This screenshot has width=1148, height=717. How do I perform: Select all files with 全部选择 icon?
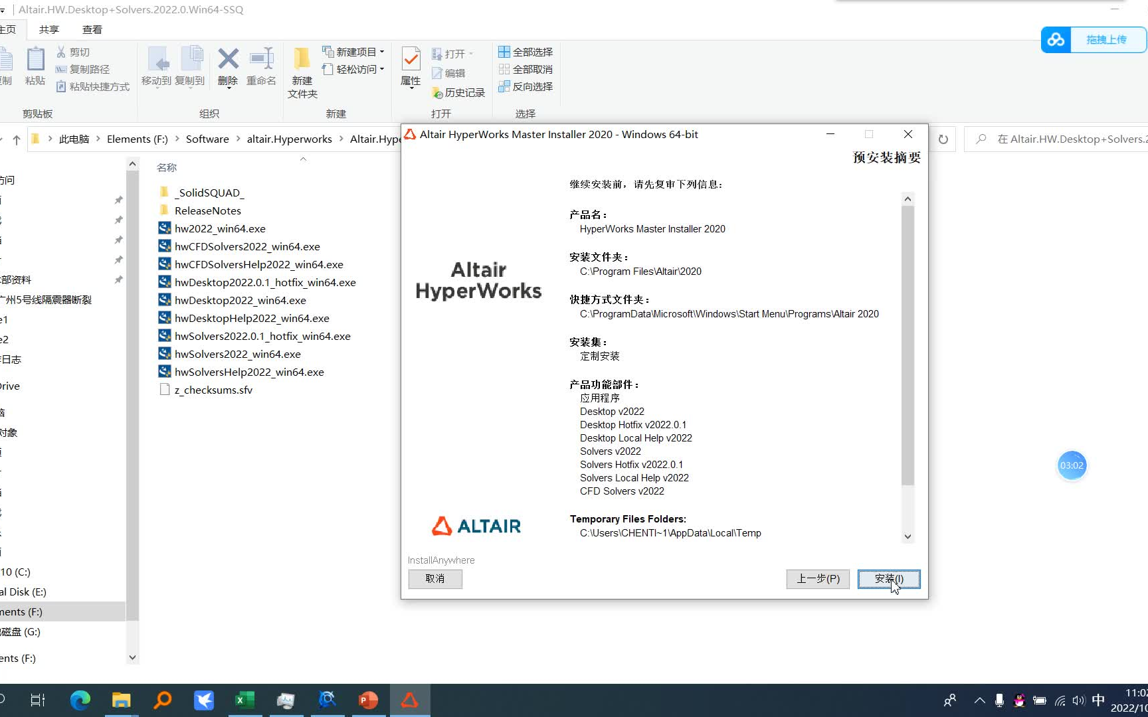525,51
